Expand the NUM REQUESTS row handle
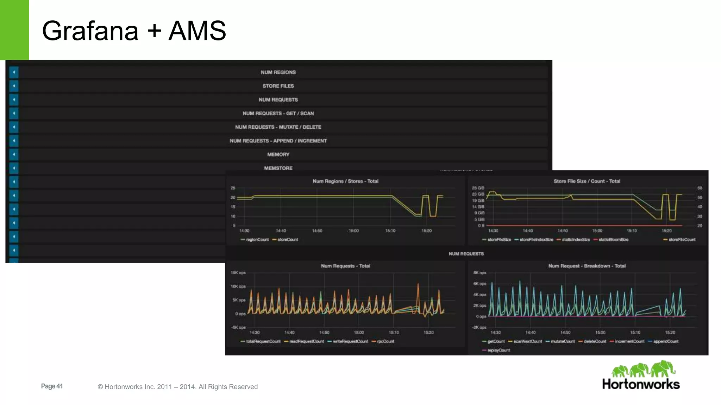Image resolution: width=721 pixels, height=405 pixels. click(x=14, y=99)
